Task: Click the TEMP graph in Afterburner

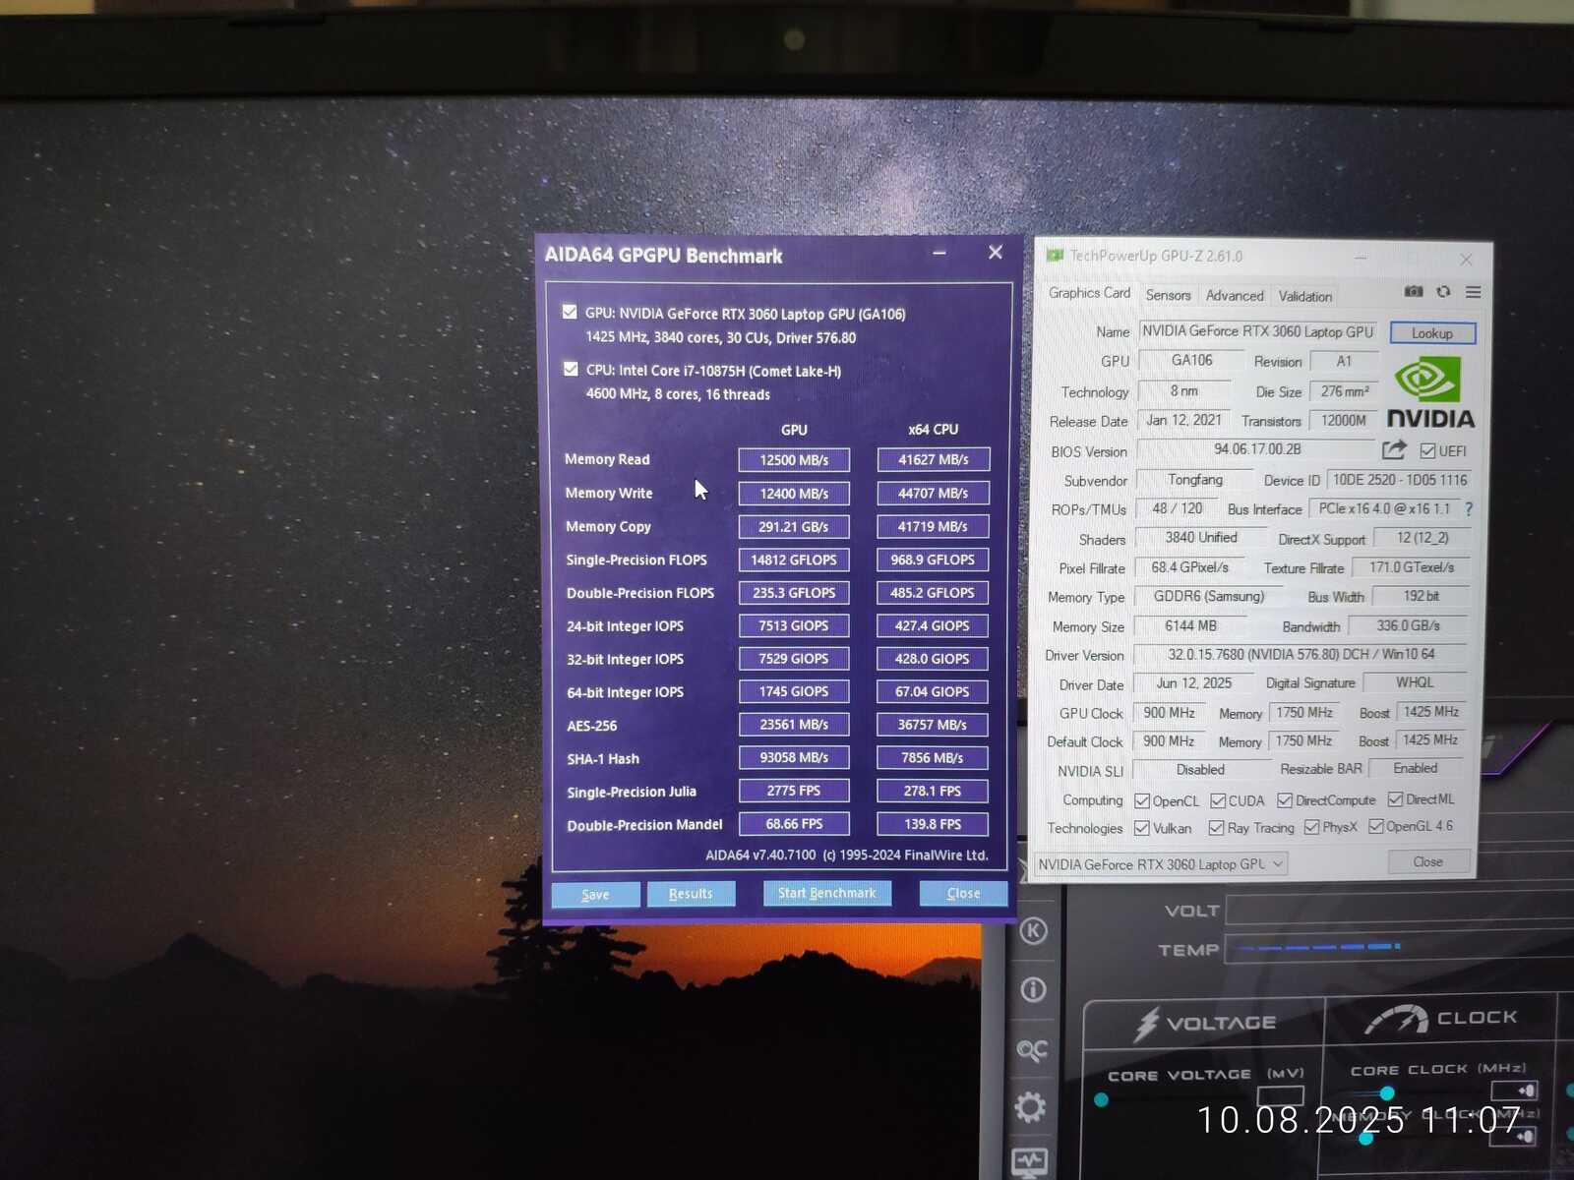Action: (1397, 947)
